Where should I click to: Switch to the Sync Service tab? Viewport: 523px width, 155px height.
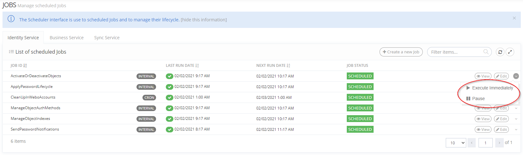tap(107, 38)
